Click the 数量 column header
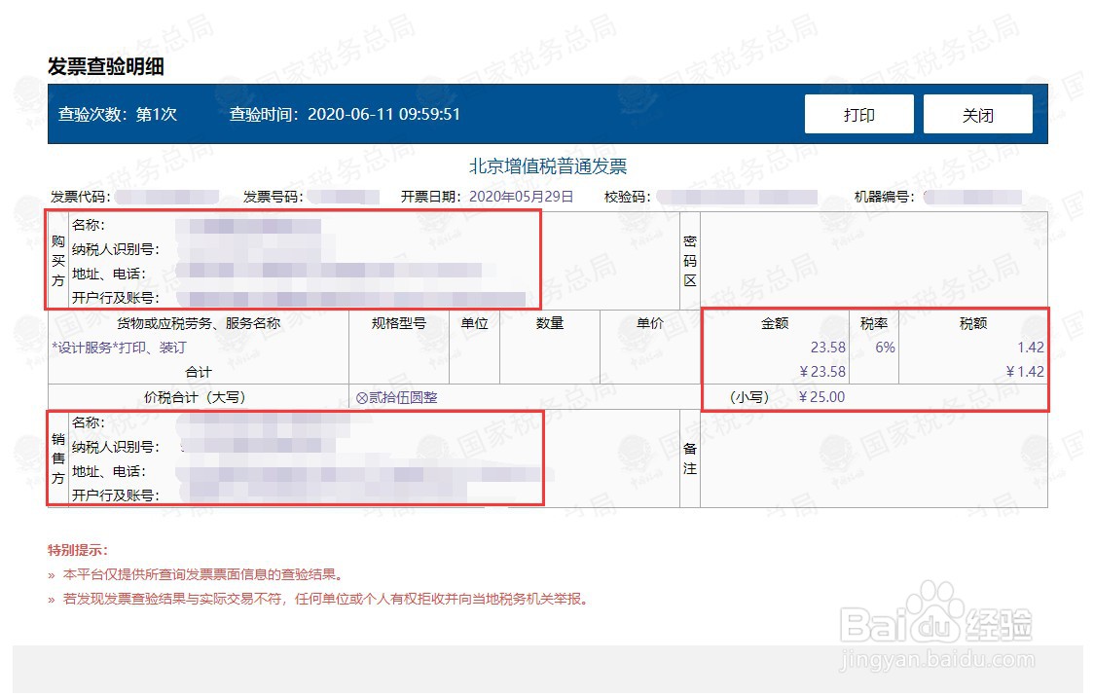Image resolution: width=1094 pixels, height=697 pixels. (x=550, y=323)
